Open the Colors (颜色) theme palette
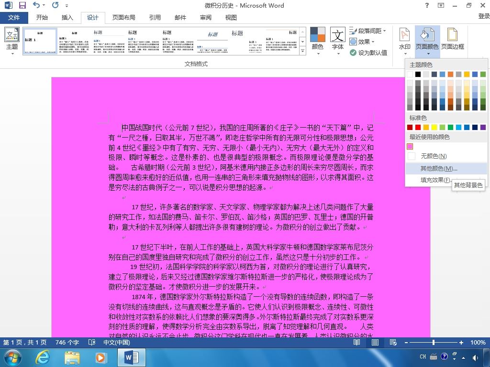This screenshot has width=490, height=367. (x=318, y=41)
